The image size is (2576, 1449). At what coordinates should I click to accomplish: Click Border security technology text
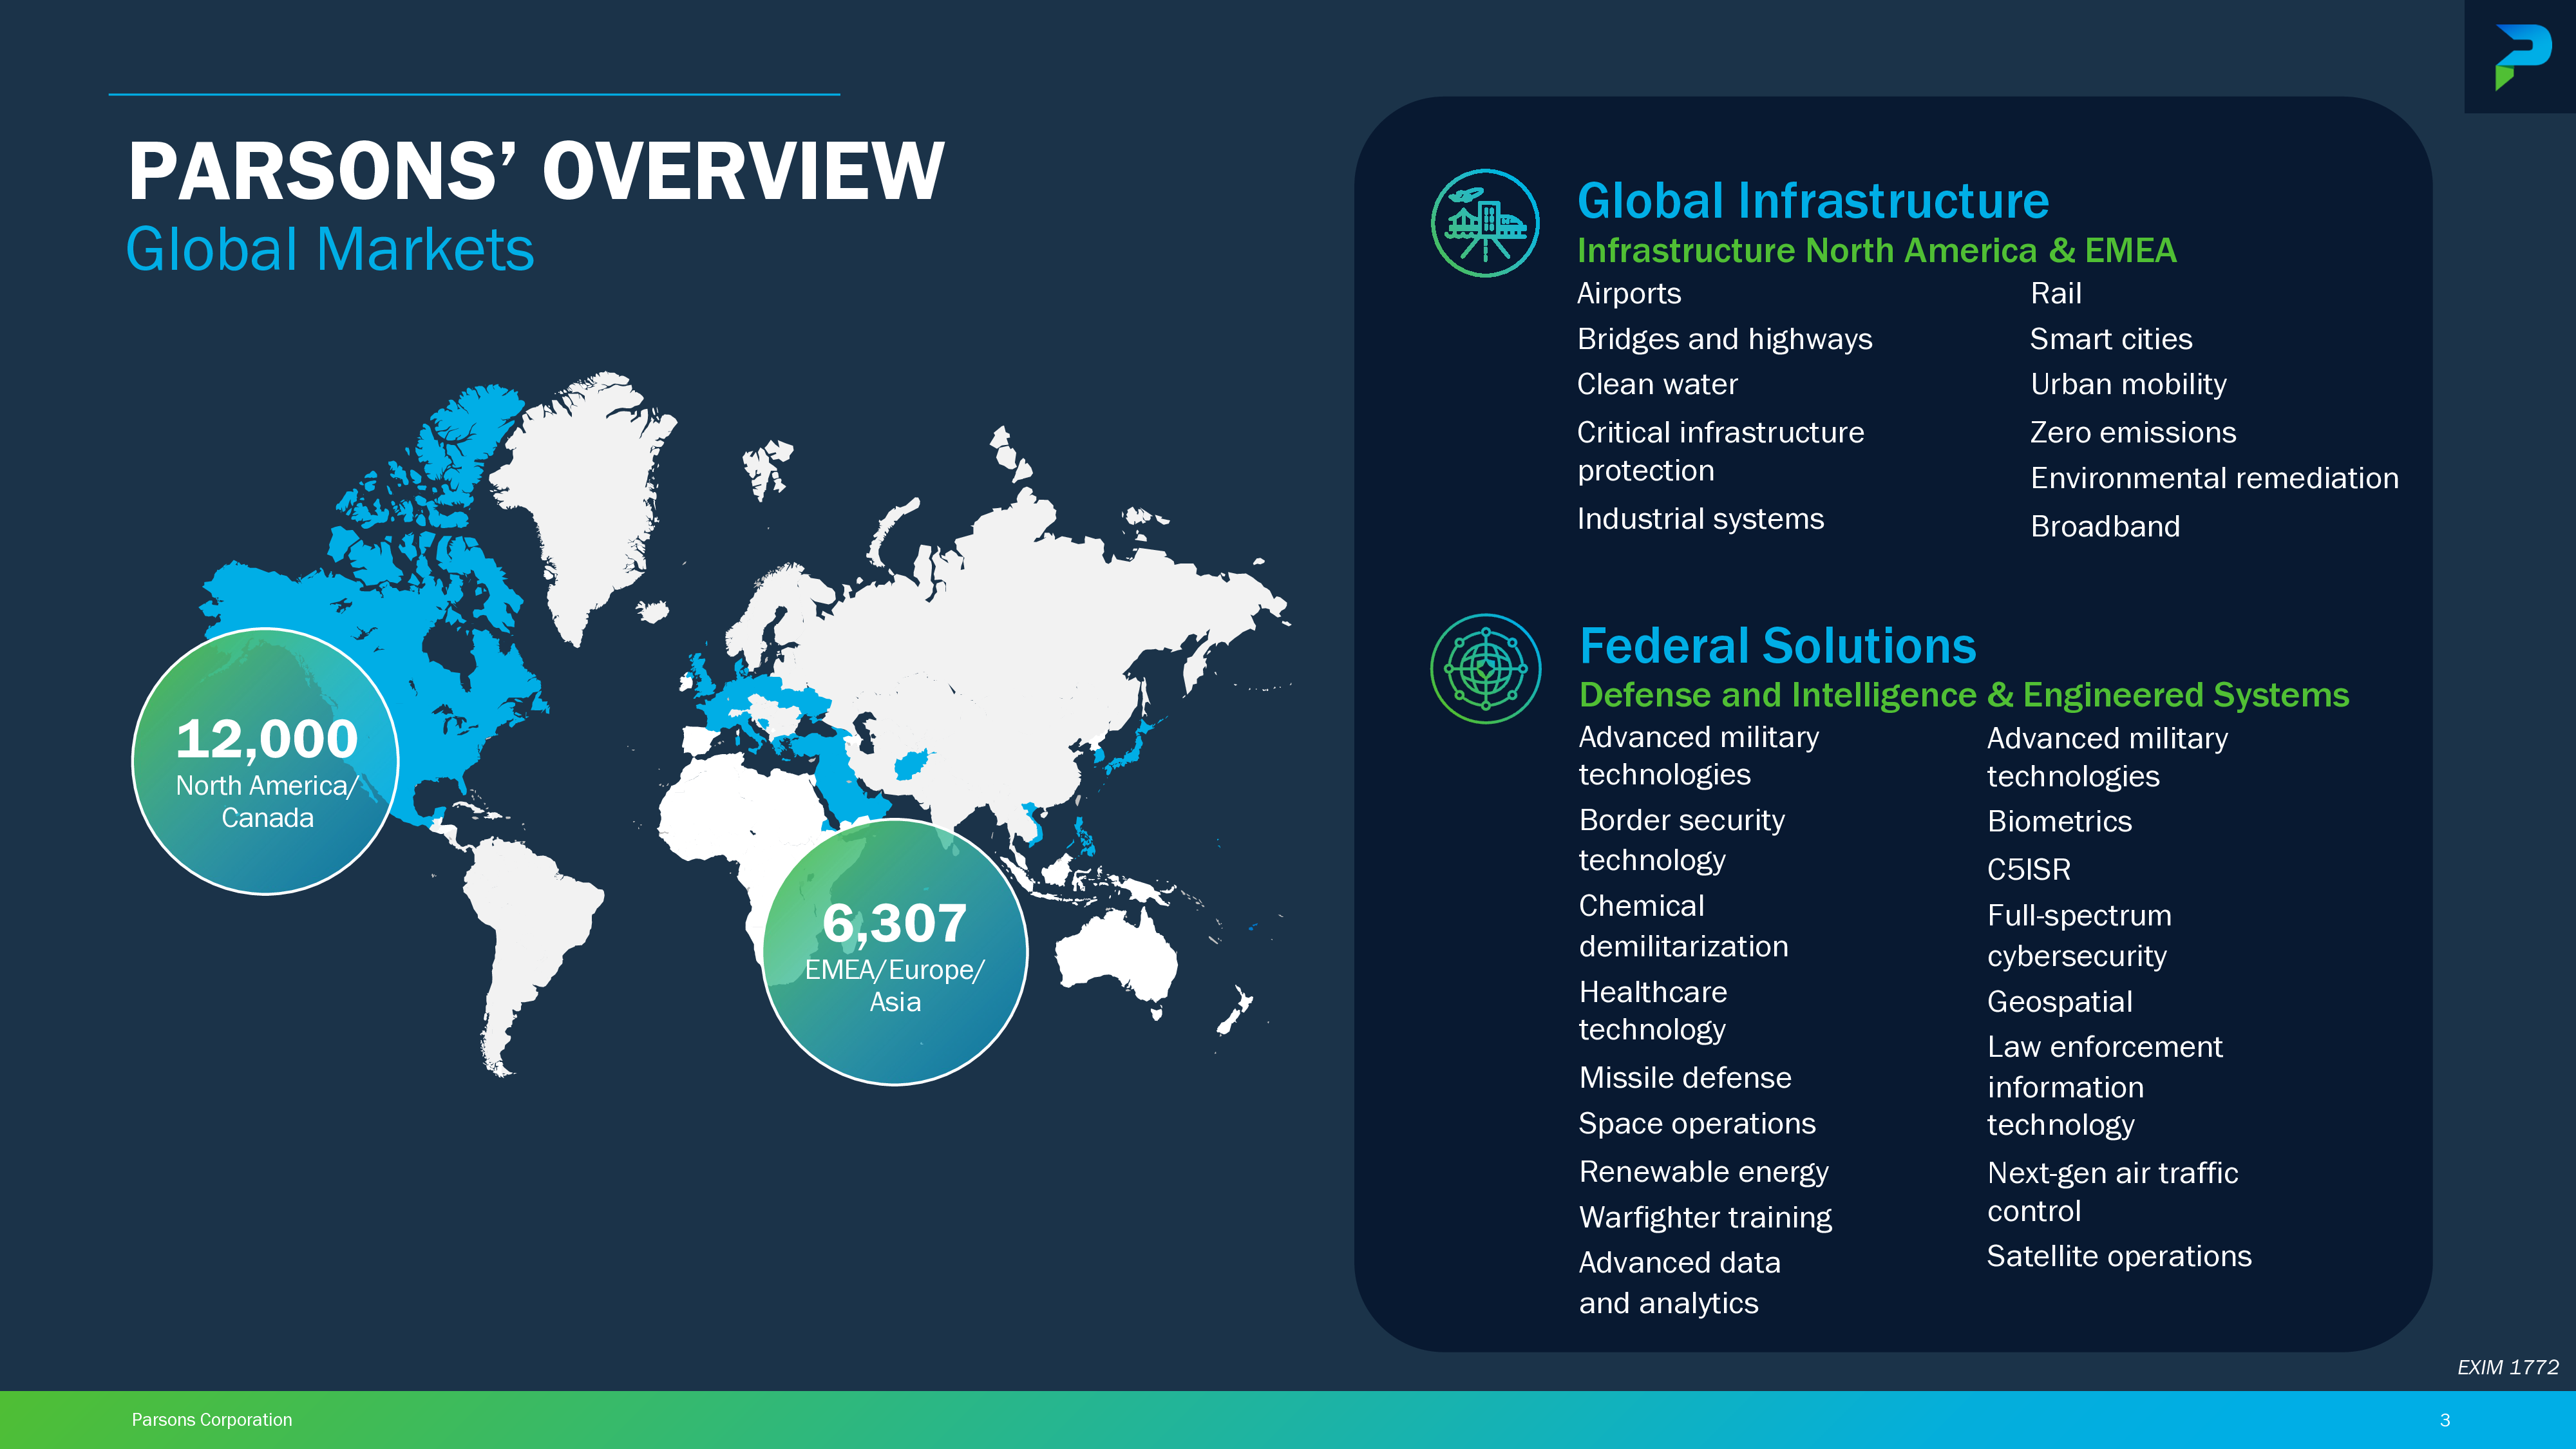[x=1681, y=840]
